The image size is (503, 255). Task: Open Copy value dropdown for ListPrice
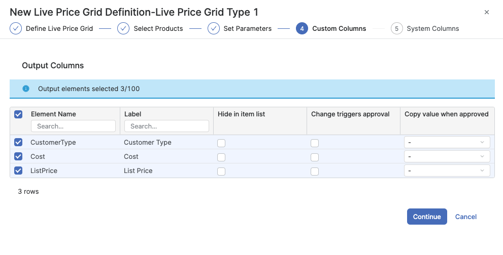point(447,171)
